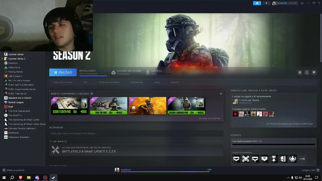Open the Steam announcements megaphone button
Viewport: 322px width, 181px height.
257,3
